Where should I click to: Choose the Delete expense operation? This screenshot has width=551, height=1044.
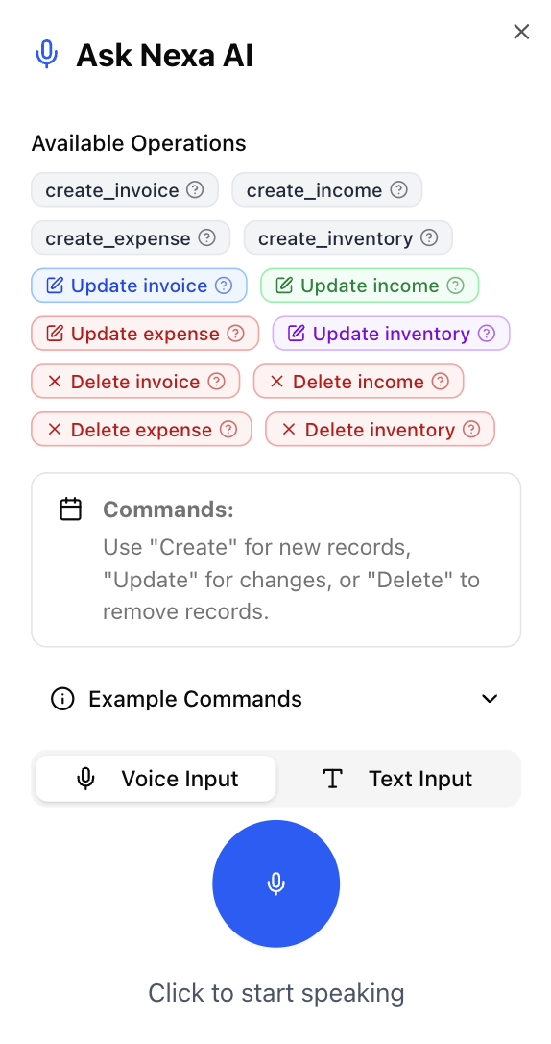tap(141, 430)
